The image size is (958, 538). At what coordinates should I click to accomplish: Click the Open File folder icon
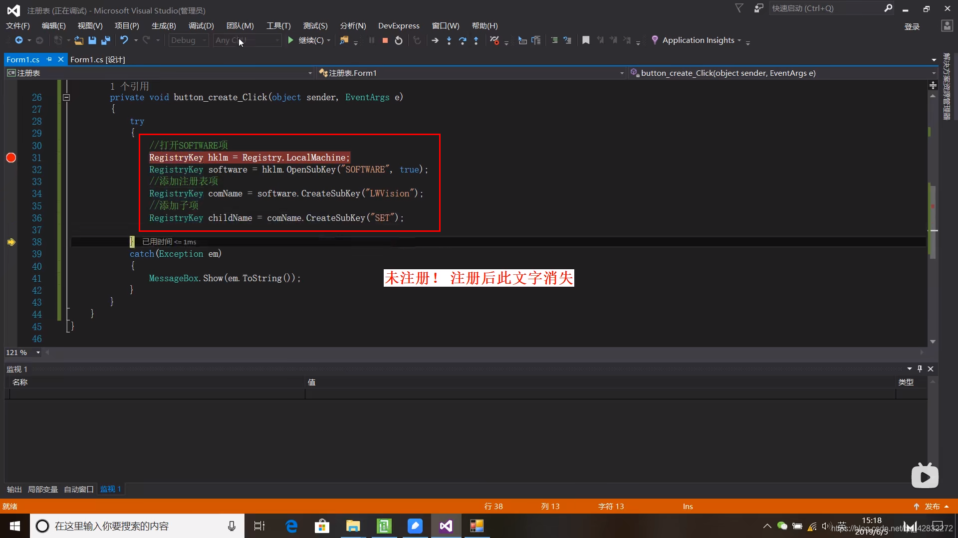click(78, 40)
